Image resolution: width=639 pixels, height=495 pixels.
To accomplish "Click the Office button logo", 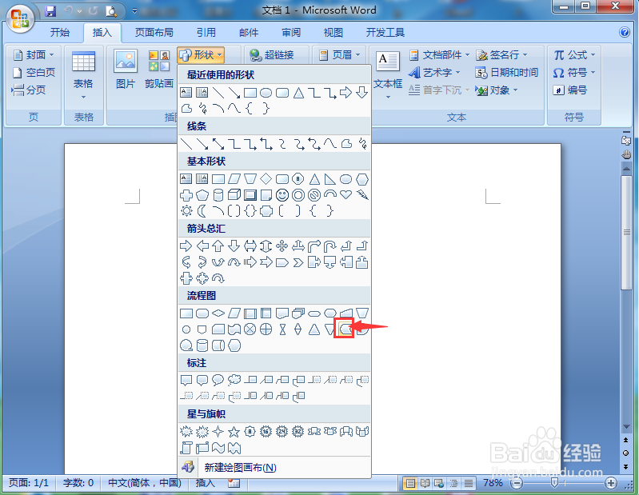I will click(x=19, y=19).
